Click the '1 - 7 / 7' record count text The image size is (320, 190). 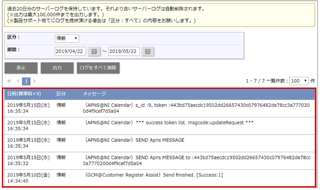[x=255, y=81]
